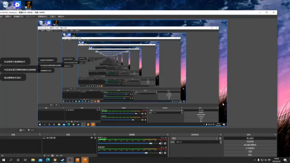This screenshot has height=163, width=290.
Task: Switch to Steam on the taskbar
Action: pos(62,160)
